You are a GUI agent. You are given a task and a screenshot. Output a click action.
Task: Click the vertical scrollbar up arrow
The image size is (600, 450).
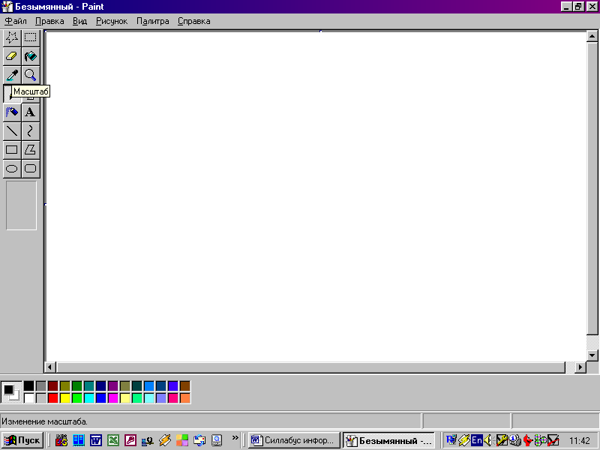coord(592,36)
